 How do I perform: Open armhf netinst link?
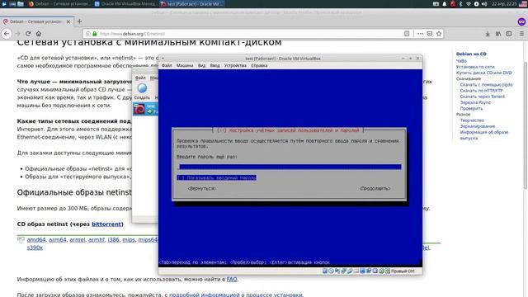point(97,240)
